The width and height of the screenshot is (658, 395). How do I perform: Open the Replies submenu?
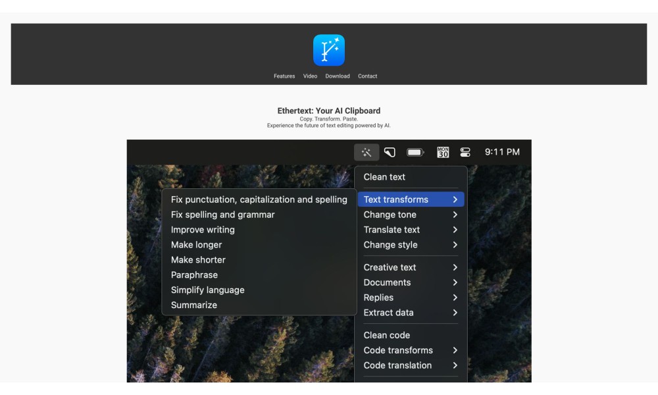point(411,298)
